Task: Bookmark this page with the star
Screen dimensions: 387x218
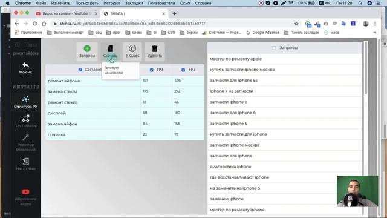Action: click(x=296, y=24)
